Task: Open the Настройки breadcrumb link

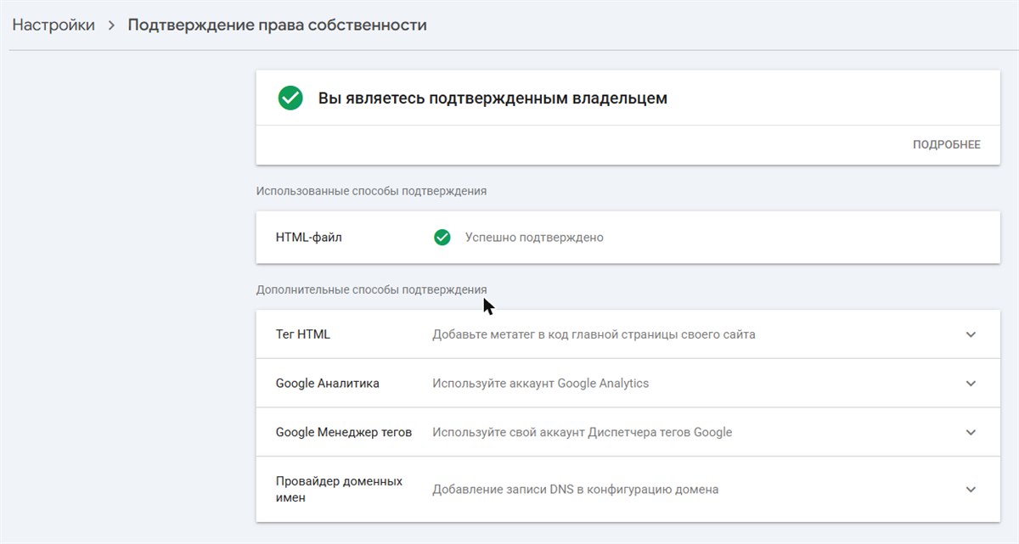Action: pyautogui.click(x=53, y=25)
